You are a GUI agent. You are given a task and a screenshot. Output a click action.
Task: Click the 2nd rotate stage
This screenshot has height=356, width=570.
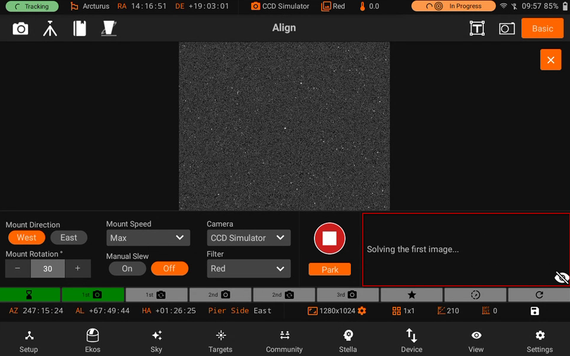(284, 294)
